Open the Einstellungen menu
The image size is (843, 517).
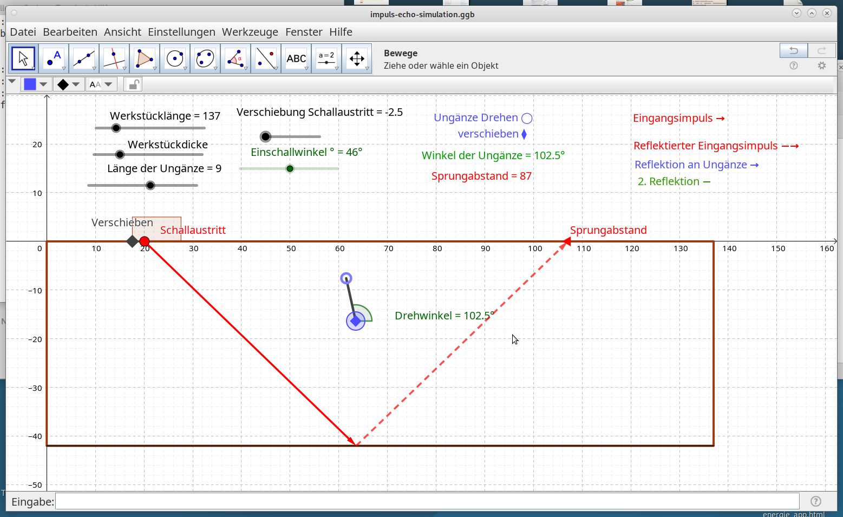point(181,32)
